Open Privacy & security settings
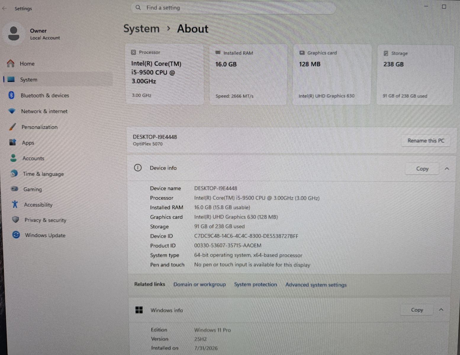This screenshot has height=355, width=460. pyautogui.click(x=61, y=220)
